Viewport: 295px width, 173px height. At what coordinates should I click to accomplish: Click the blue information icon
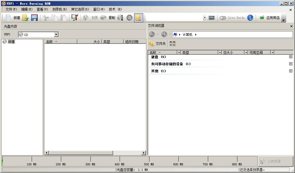(250, 18)
